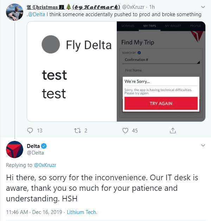
Task: Switch to the MY TRIPS tab
Action: [x=149, y=26]
